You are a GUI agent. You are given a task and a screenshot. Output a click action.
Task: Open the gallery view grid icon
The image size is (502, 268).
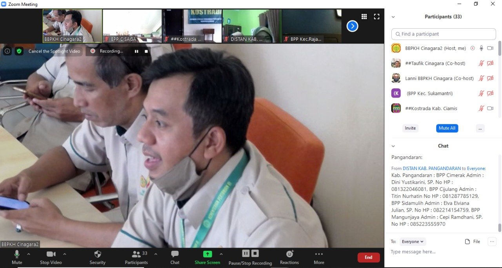tap(364, 16)
